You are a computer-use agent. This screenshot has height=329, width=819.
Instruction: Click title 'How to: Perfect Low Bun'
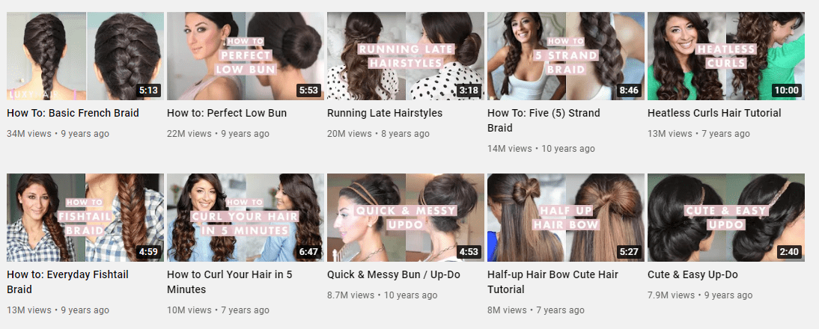tap(227, 113)
